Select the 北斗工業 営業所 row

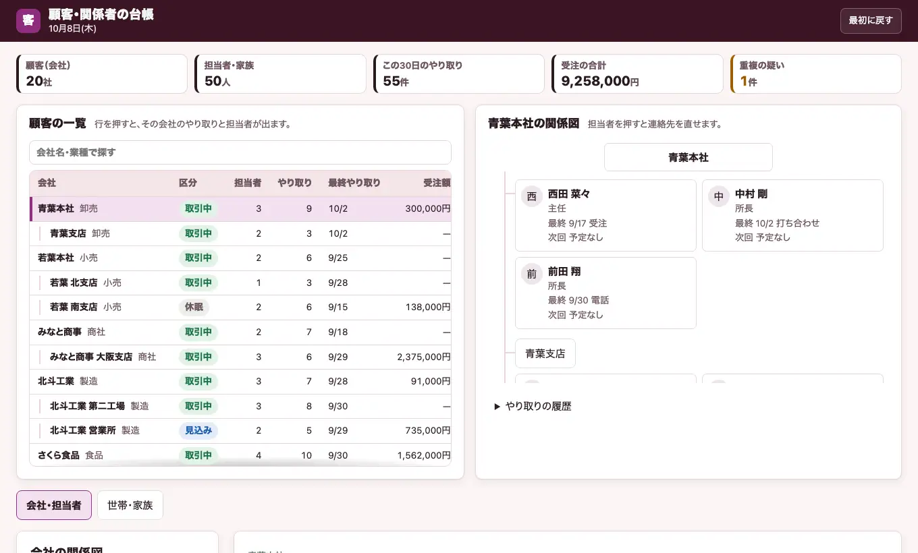tap(240, 431)
